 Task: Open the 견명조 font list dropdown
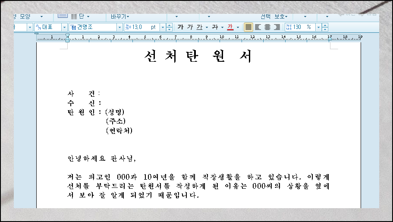(x=120, y=27)
